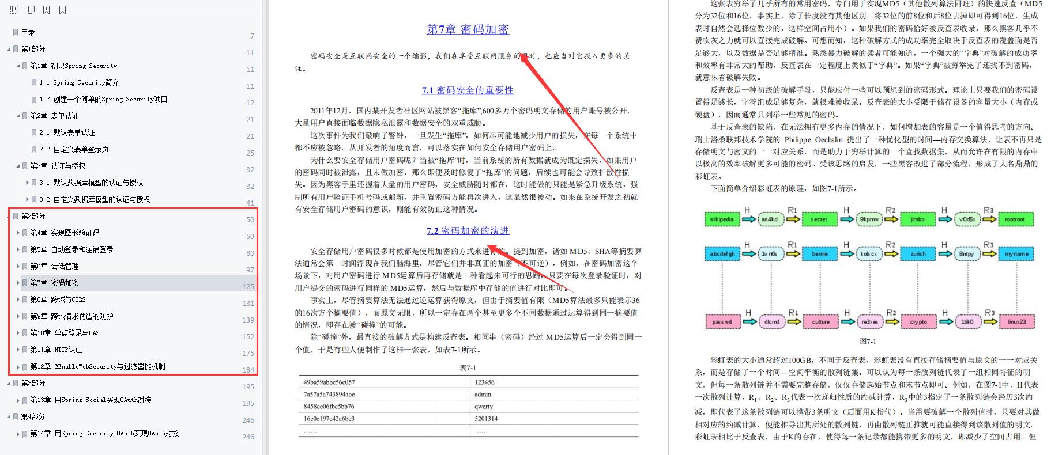The height and width of the screenshot is (455, 1051).
Task: Expand the 第14章 Spring Security OAuth node
Action: (x=18, y=433)
